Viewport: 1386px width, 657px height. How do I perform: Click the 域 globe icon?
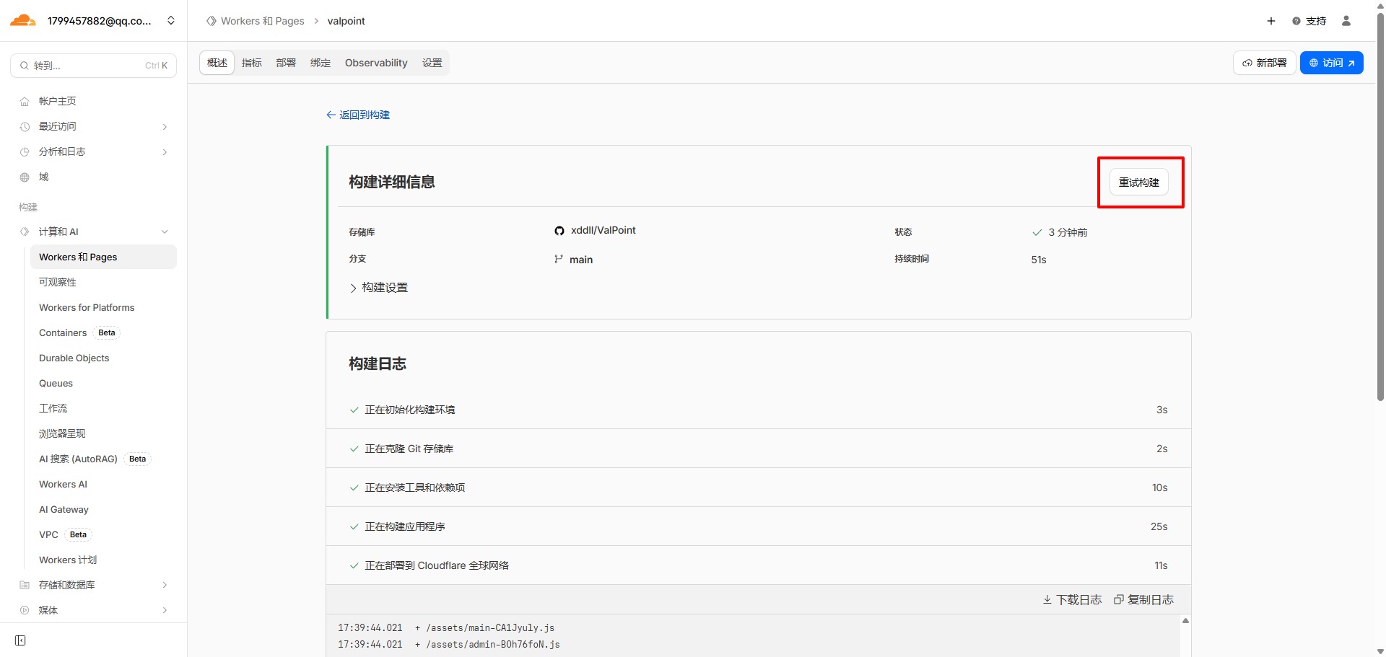pyautogui.click(x=25, y=177)
